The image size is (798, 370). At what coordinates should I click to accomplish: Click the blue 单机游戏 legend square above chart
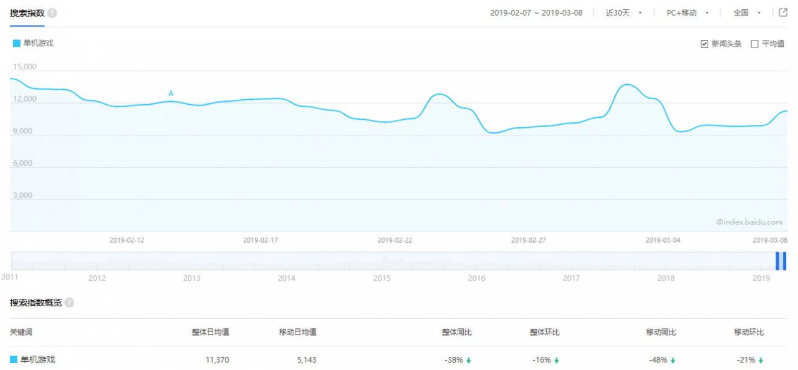(x=17, y=44)
